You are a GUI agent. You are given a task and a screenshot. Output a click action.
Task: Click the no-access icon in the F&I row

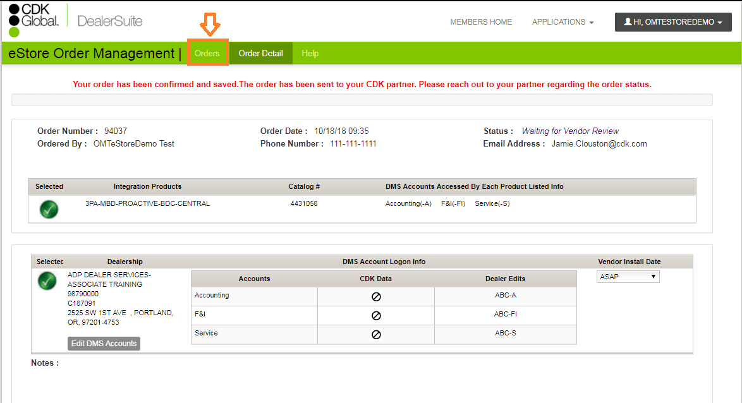pos(376,315)
